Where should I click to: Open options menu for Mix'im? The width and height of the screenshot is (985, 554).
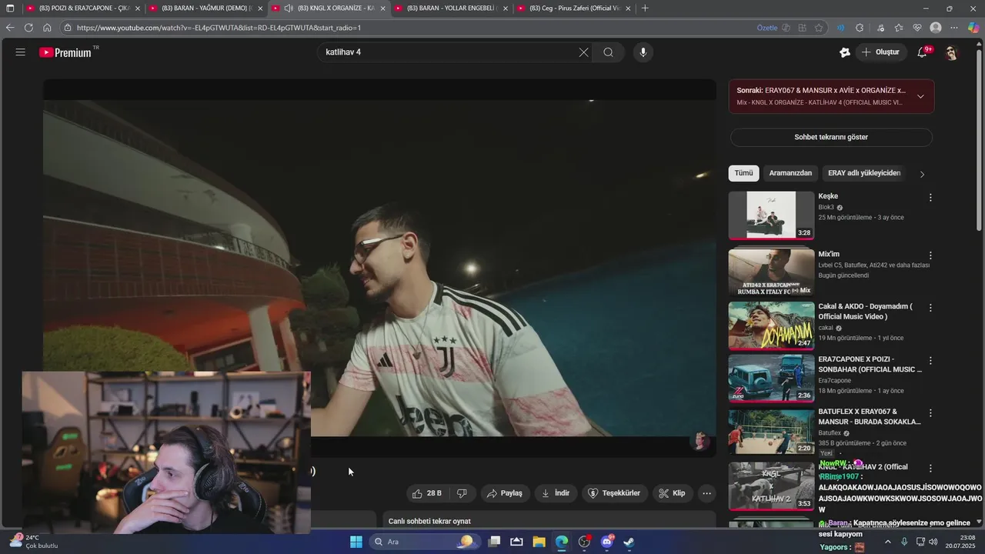930,255
